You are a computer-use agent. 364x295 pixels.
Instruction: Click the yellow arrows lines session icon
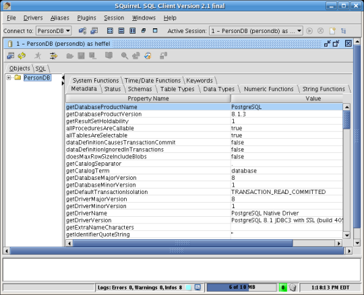click(x=53, y=56)
